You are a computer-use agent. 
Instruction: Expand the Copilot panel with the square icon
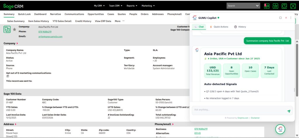click(280, 18)
